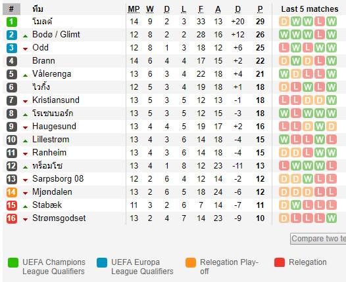Click first L badge in Kristiansund's row

point(284,100)
